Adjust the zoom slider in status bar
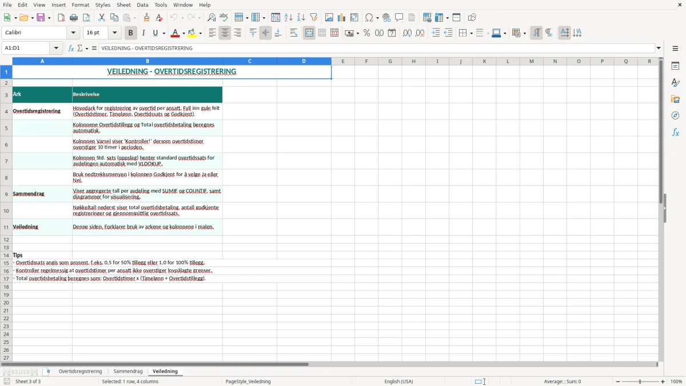This screenshot has width=686, height=386. [640, 381]
